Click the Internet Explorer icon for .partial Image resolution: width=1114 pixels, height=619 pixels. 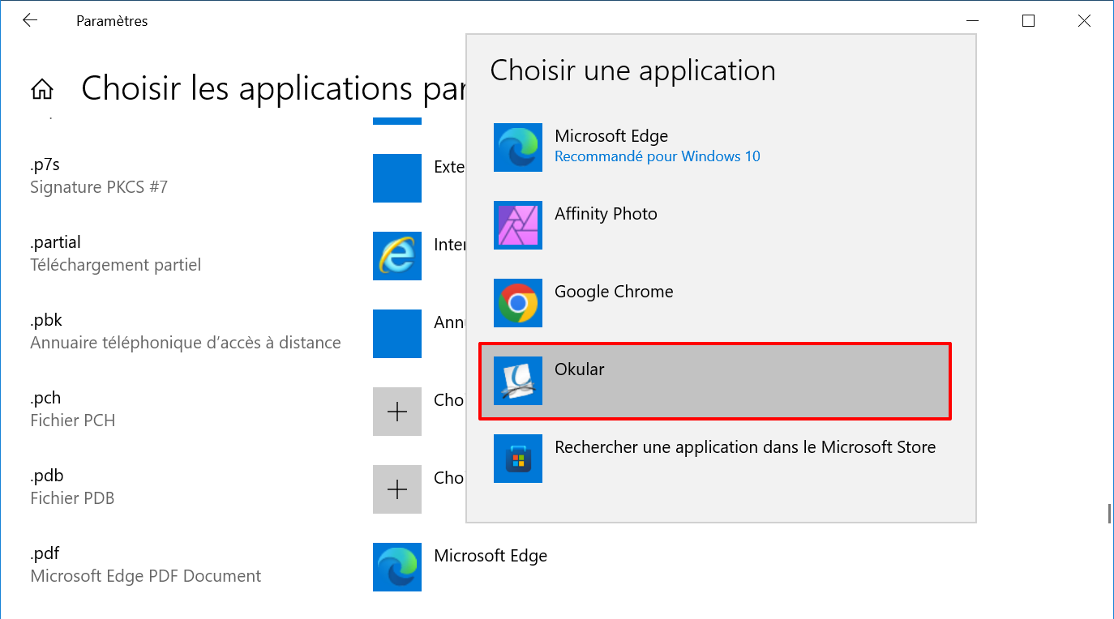tap(397, 256)
